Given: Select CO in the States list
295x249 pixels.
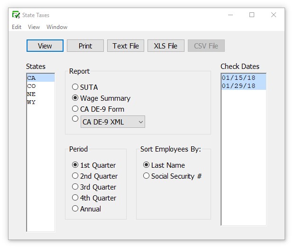Looking at the screenshot, I should tap(32, 86).
